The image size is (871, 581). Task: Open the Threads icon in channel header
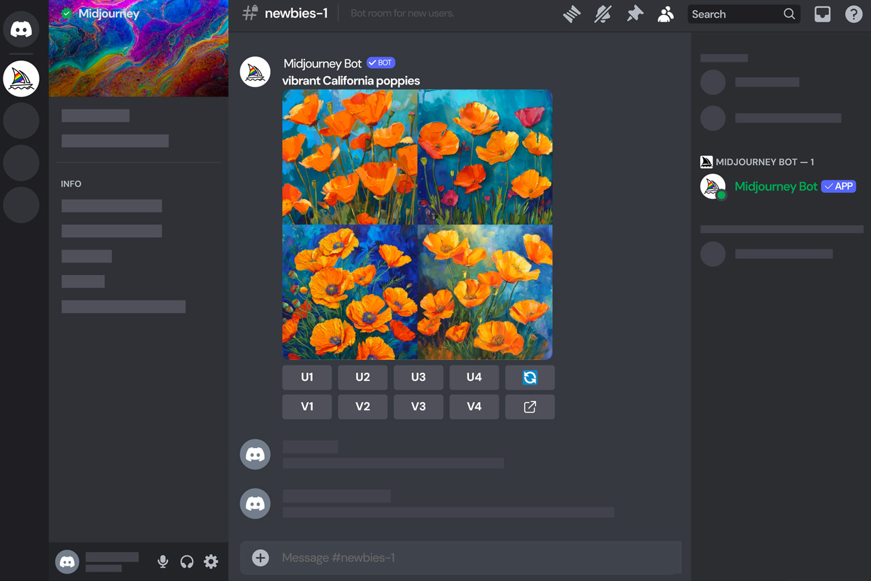click(x=572, y=14)
